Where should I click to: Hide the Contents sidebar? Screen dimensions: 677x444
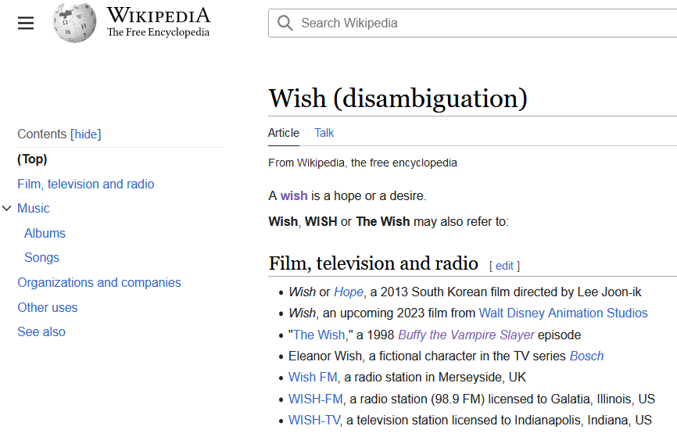[86, 134]
